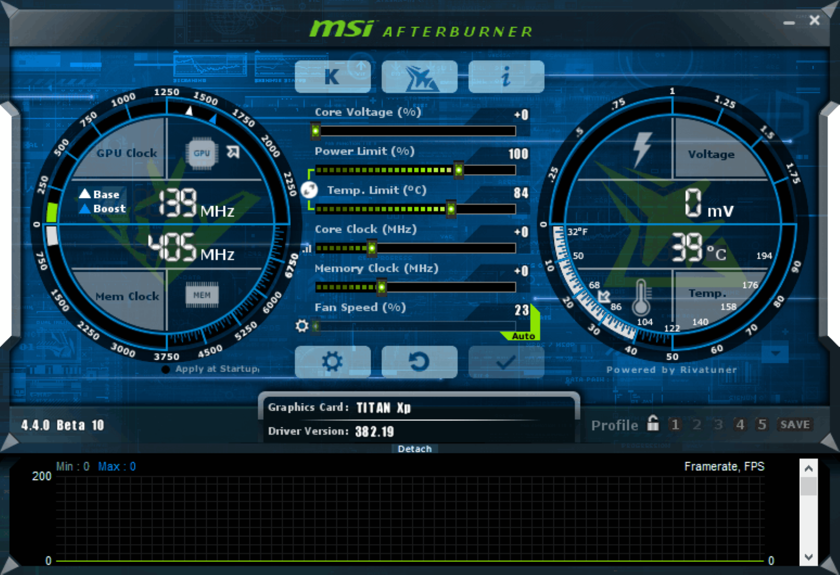Image resolution: width=840 pixels, height=575 pixels.
Task: Select profile slot 2
Action: (x=697, y=424)
